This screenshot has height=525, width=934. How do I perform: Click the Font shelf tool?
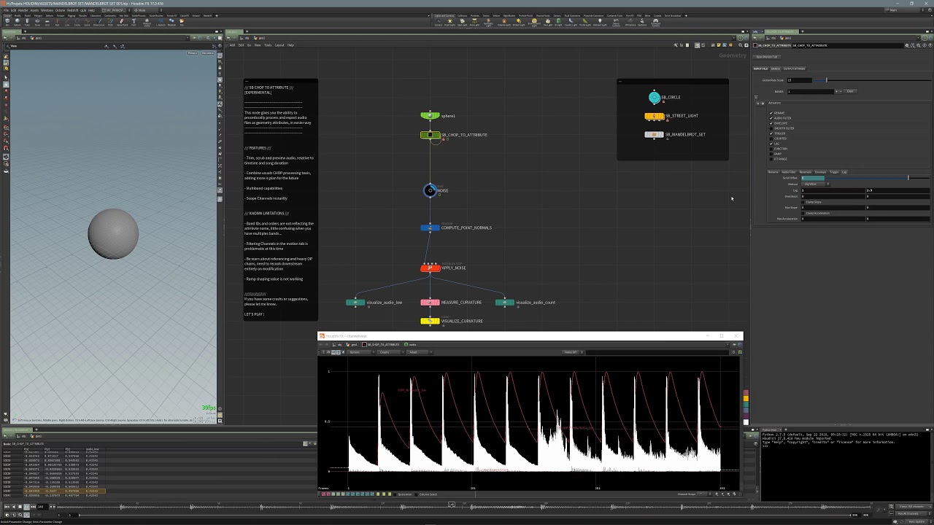[x=134, y=22]
